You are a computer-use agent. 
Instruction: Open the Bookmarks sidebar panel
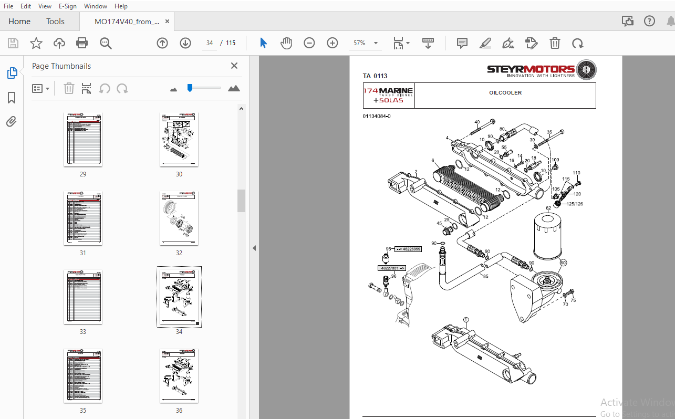(x=12, y=98)
